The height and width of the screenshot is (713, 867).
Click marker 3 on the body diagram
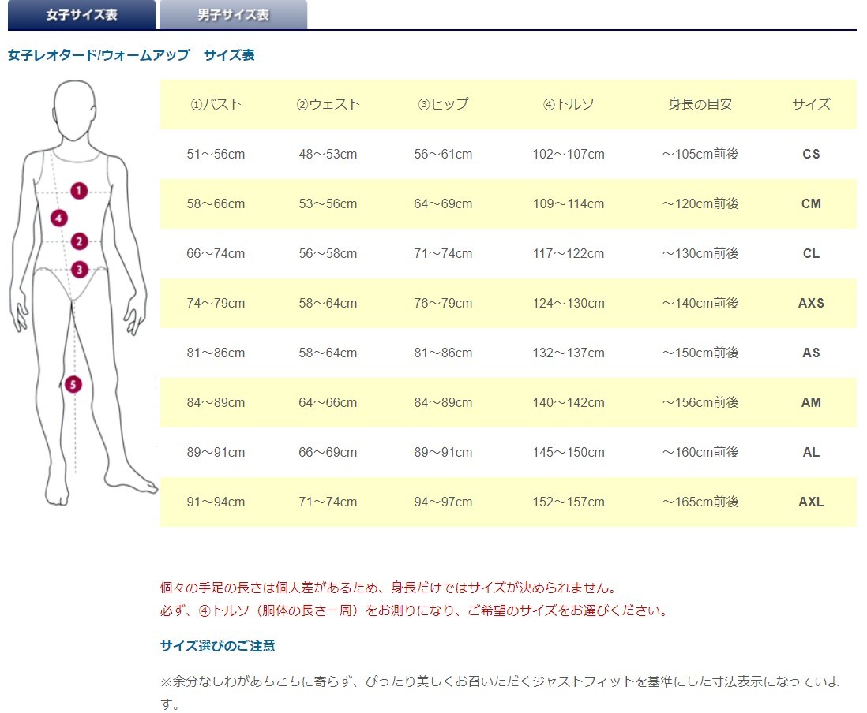pos(80,270)
